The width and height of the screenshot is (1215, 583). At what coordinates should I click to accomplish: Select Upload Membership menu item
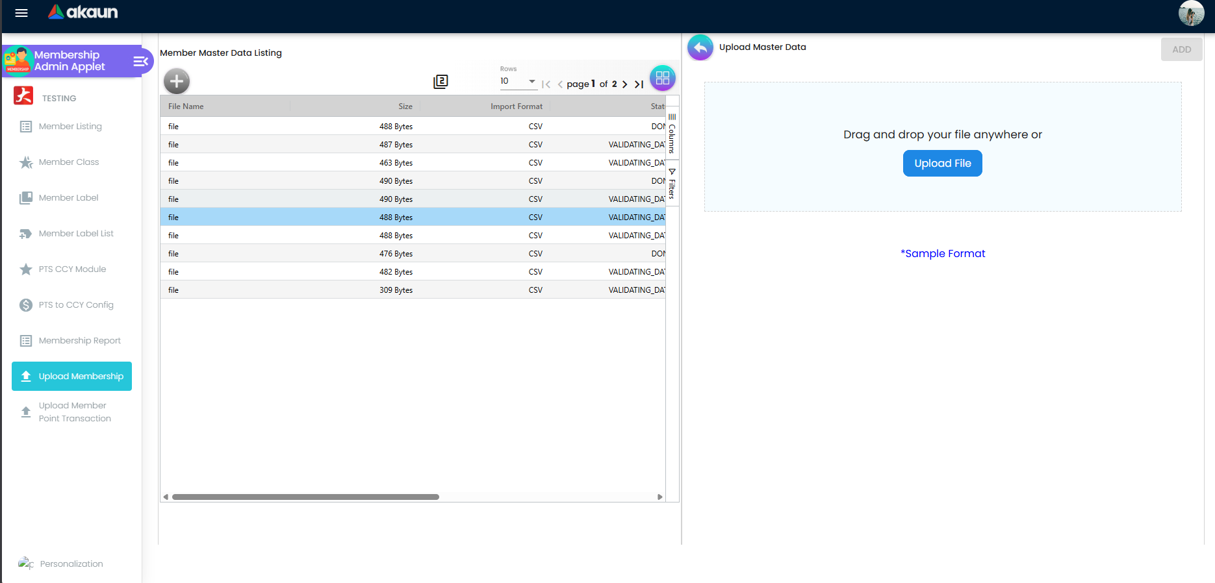(x=71, y=377)
